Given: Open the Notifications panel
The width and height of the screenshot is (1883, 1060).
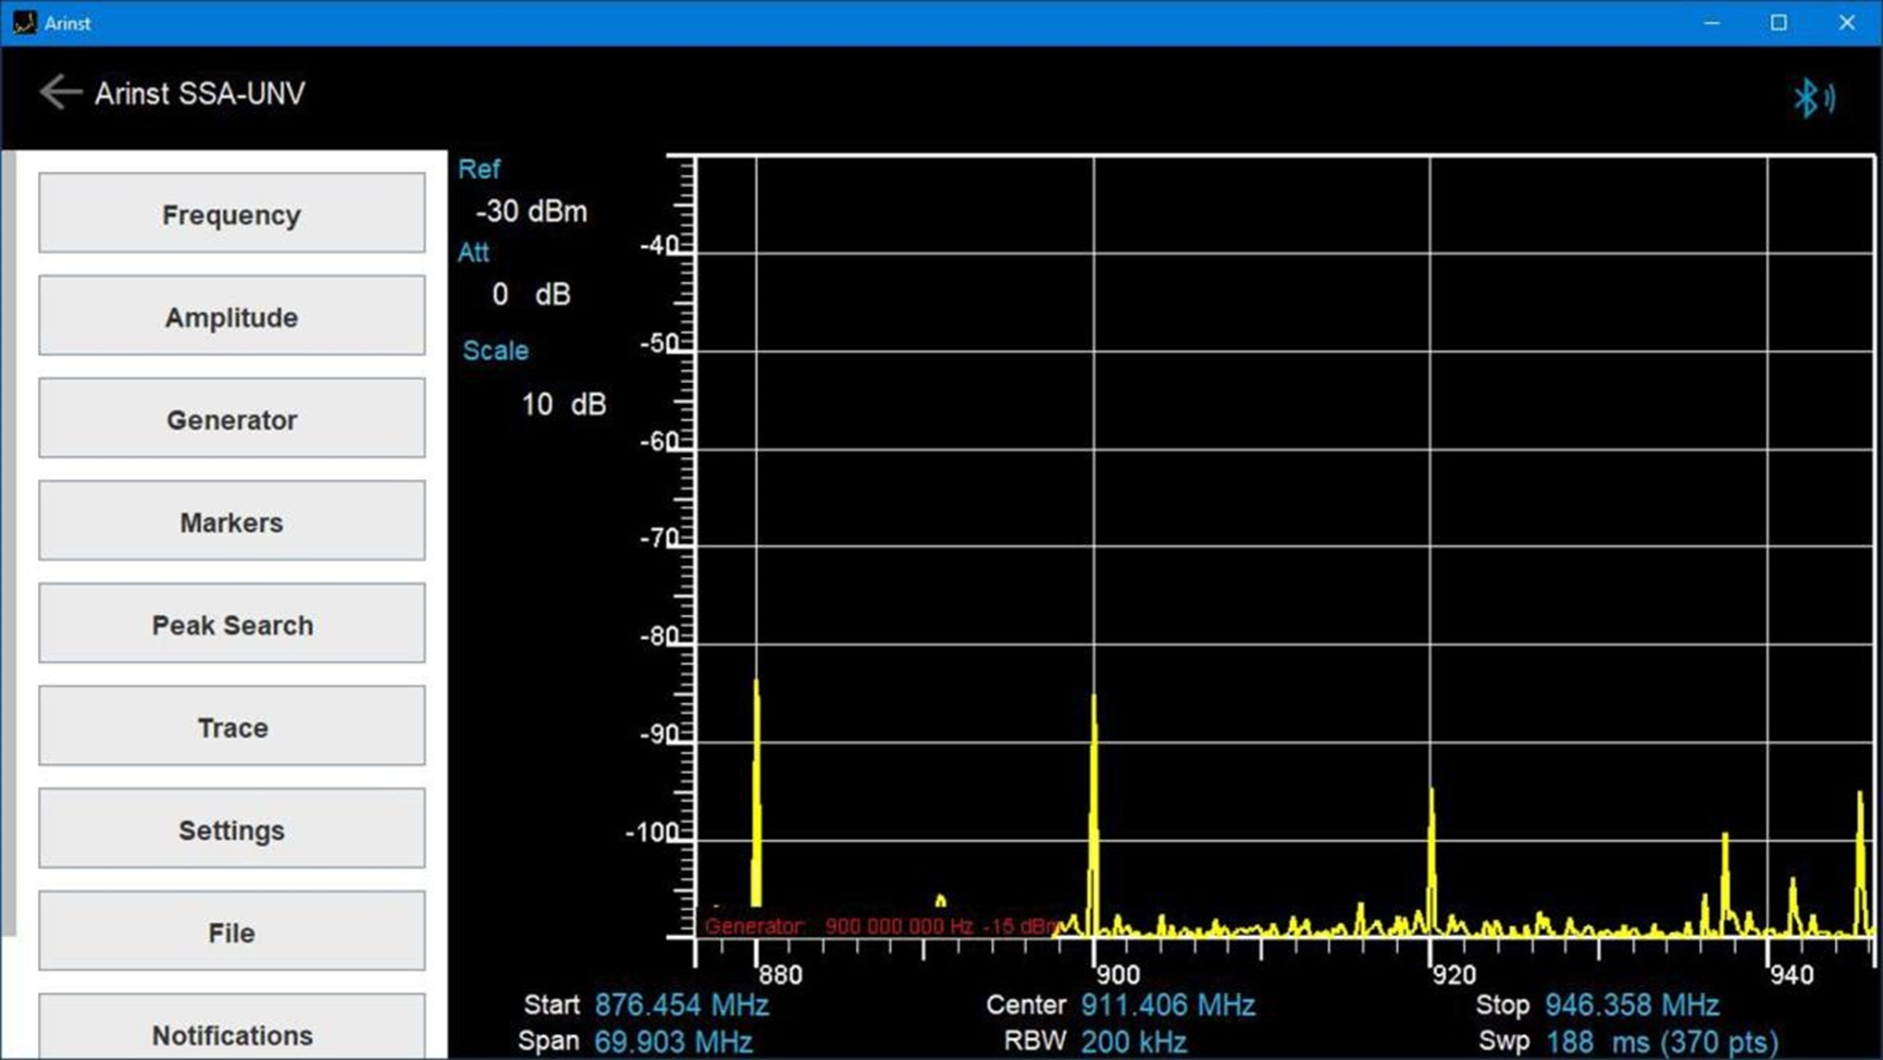Looking at the screenshot, I should [231, 1035].
